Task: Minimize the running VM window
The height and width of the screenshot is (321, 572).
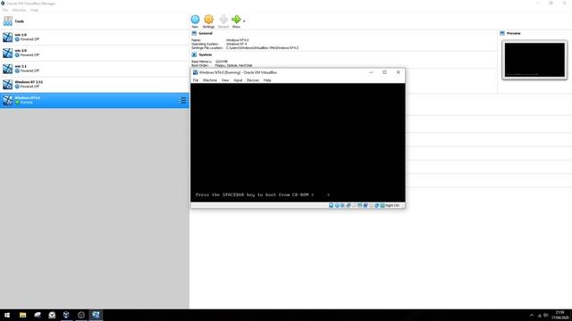Action: [371, 72]
